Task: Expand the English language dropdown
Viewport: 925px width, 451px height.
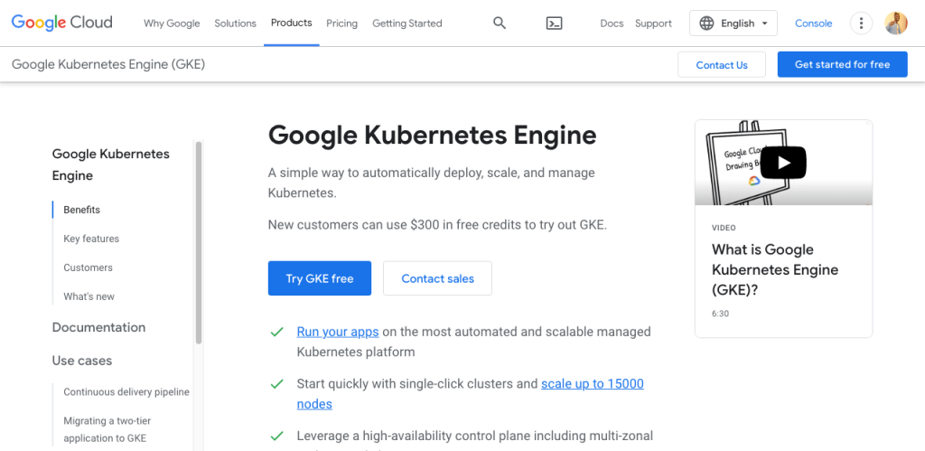Action: click(x=764, y=23)
